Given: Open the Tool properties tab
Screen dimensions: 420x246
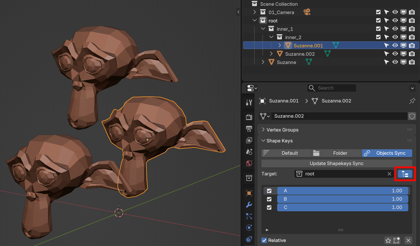Looking at the screenshot, I should [x=249, y=102].
